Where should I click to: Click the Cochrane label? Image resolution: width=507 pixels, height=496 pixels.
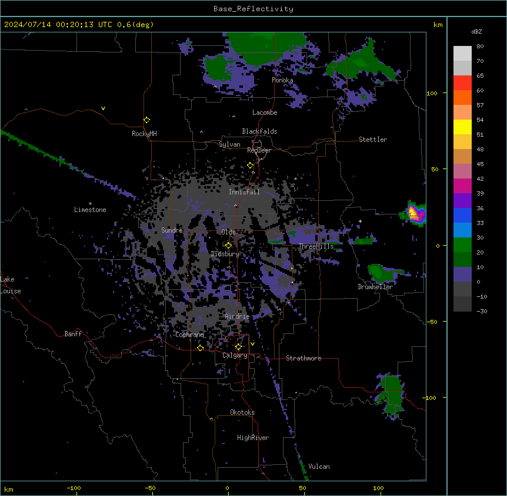189,335
